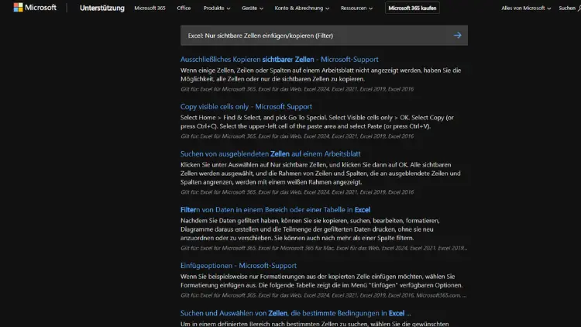This screenshot has width=581, height=327.
Task: Click the Microsoft logo
Action: [x=35, y=8]
